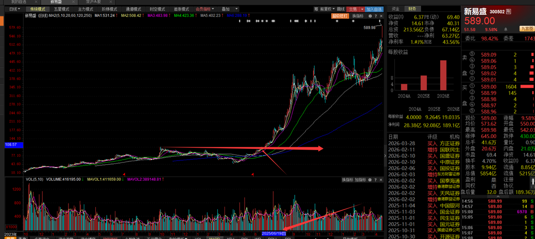Click the orange 超级短打 button

[340, 16]
